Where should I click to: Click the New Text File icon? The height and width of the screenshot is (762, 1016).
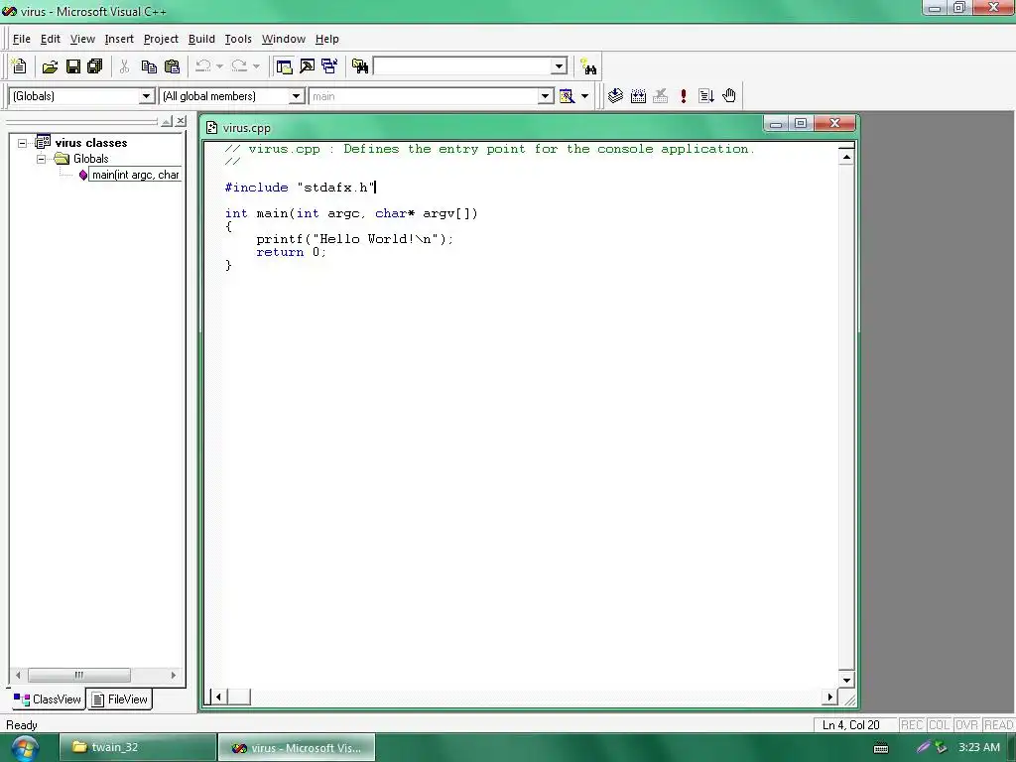(20, 66)
